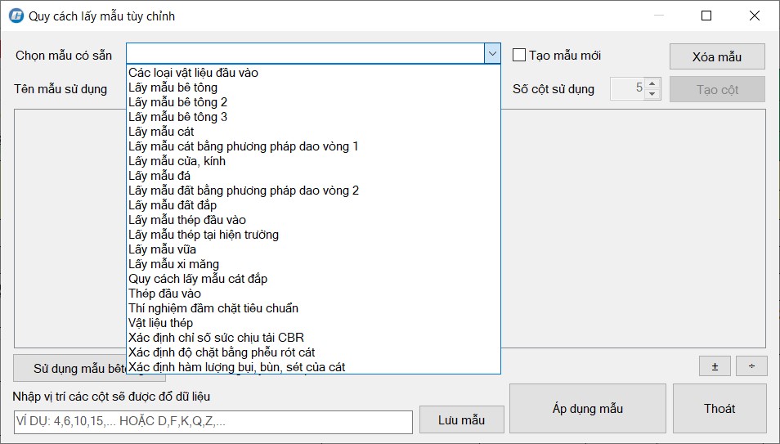
Task: Increase "Số cột sử dụng" with up arrow
Action: [x=652, y=83]
